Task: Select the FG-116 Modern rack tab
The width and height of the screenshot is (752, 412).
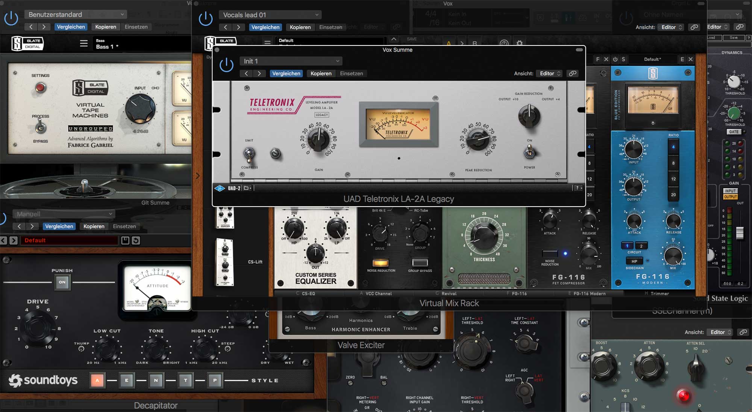Action: coord(589,294)
